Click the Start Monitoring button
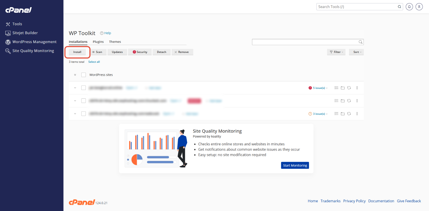 (295, 166)
